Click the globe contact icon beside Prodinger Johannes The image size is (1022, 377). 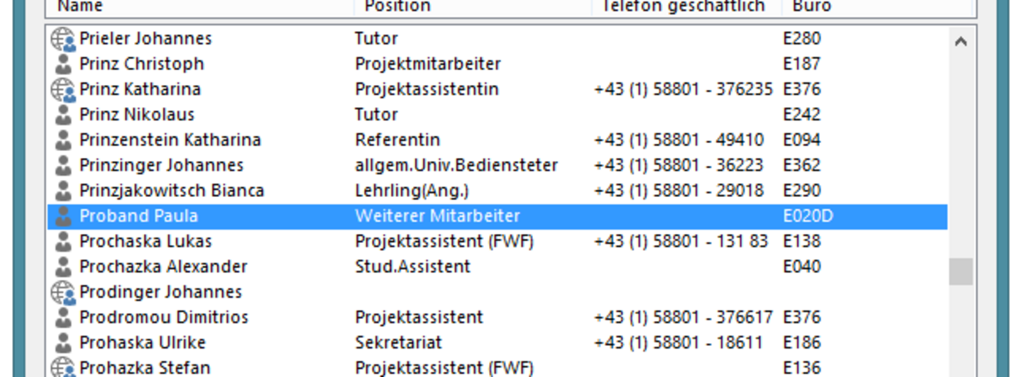click(x=63, y=292)
